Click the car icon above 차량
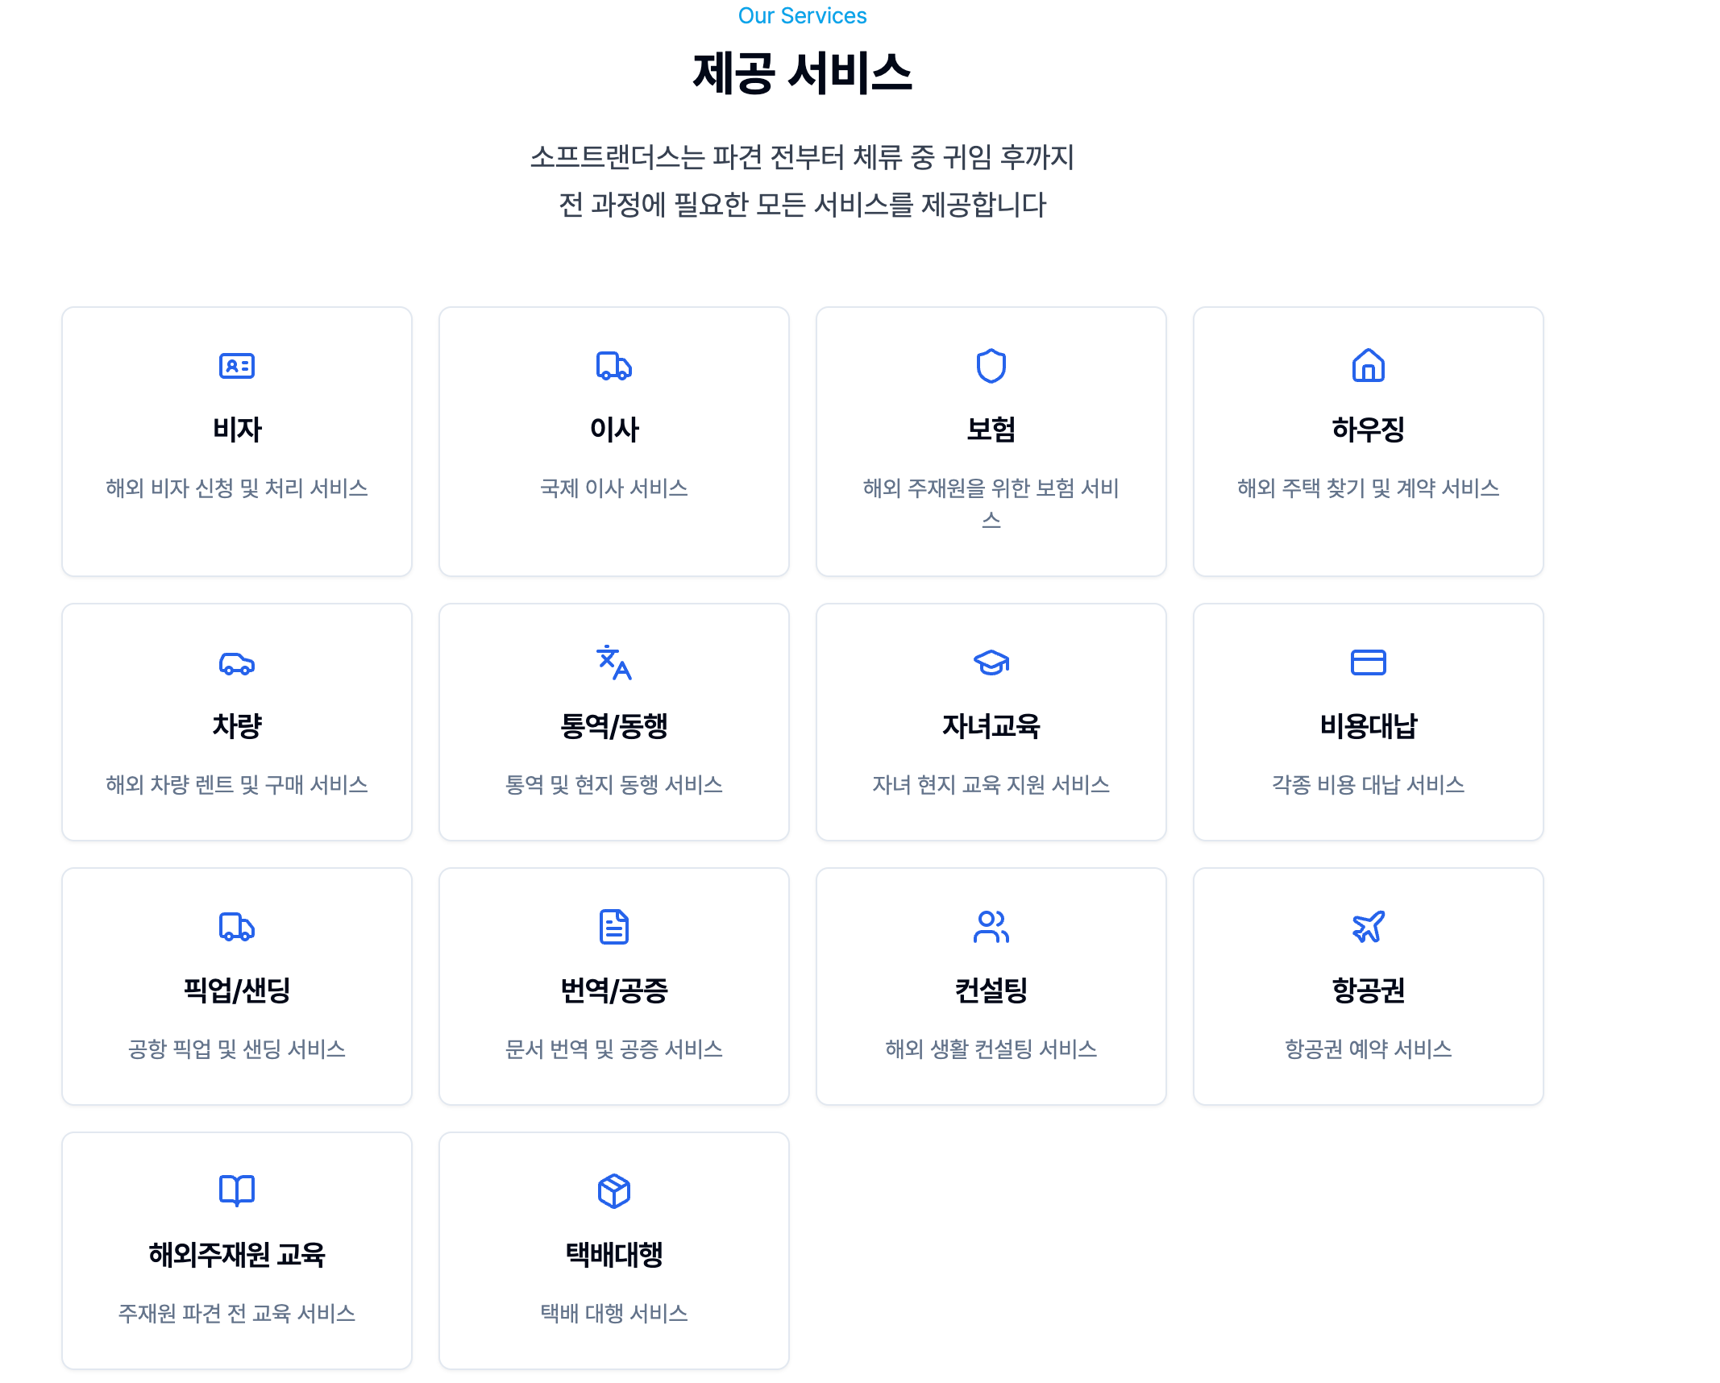This screenshot has height=1383, width=1720. click(x=237, y=663)
